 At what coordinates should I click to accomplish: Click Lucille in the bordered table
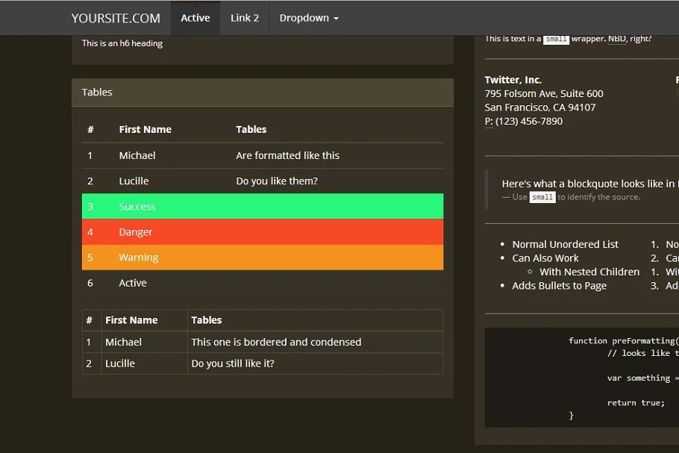coord(120,363)
